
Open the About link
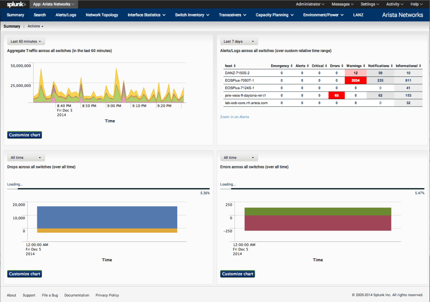pyautogui.click(x=11, y=295)
